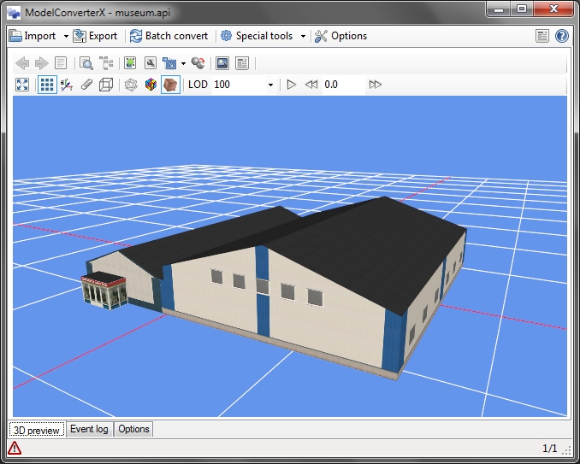The width and height of the screenshot is (580, 464).
Task: Switch to the Event log tab
Action: click(x=89, y=429)
